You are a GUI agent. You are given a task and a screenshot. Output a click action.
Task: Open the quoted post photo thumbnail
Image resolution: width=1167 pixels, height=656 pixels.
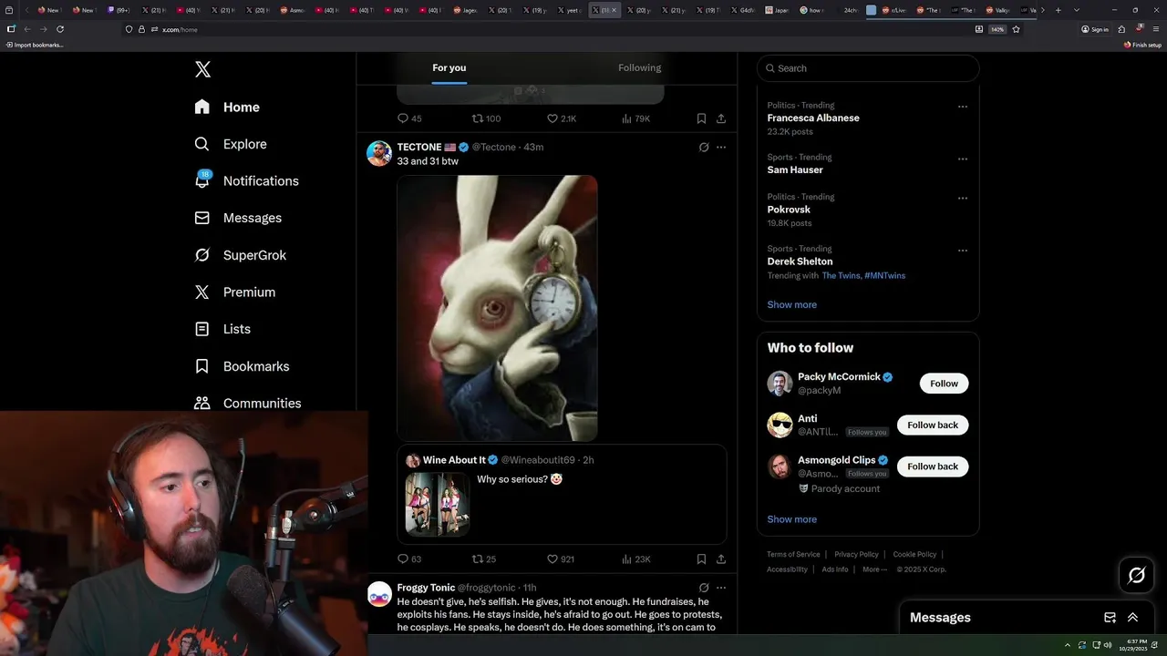pos(437,504)
